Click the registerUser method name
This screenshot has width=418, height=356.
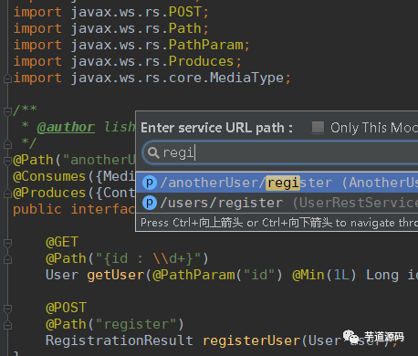[x=252, y=340]
